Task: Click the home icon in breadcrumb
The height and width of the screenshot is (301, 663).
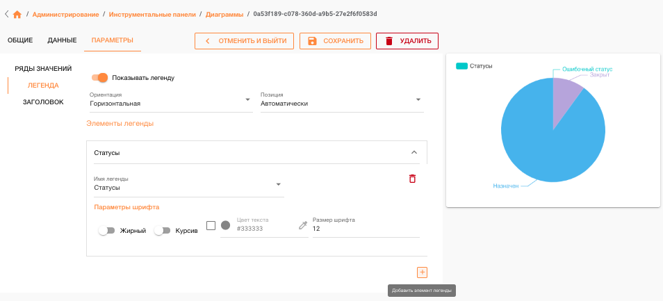Action: pyautogui.click(x=17, y=15)
